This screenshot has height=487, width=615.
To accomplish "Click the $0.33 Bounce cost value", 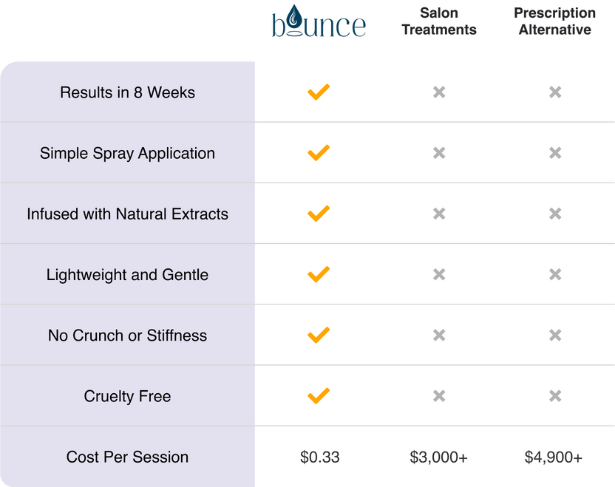I will (x=320, y=457).
